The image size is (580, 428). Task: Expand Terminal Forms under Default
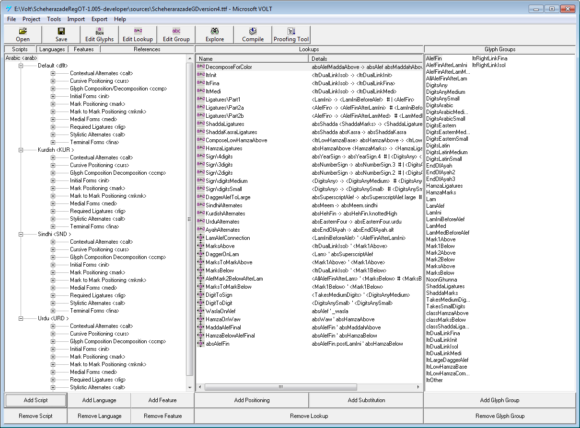pyautogui.click(x=53, y=142)
